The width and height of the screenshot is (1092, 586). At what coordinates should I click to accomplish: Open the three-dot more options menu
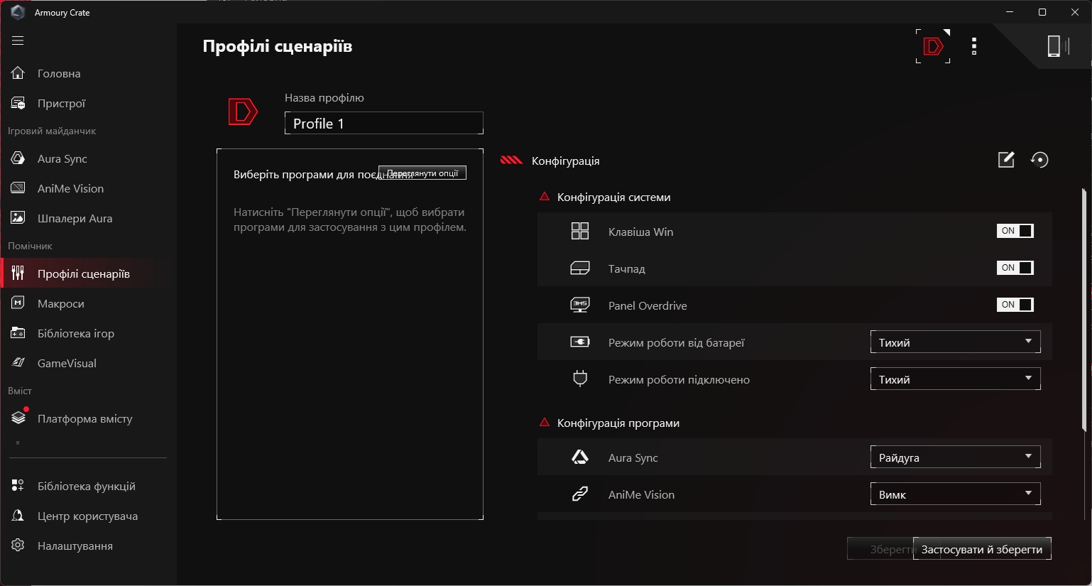coord(974,46)
